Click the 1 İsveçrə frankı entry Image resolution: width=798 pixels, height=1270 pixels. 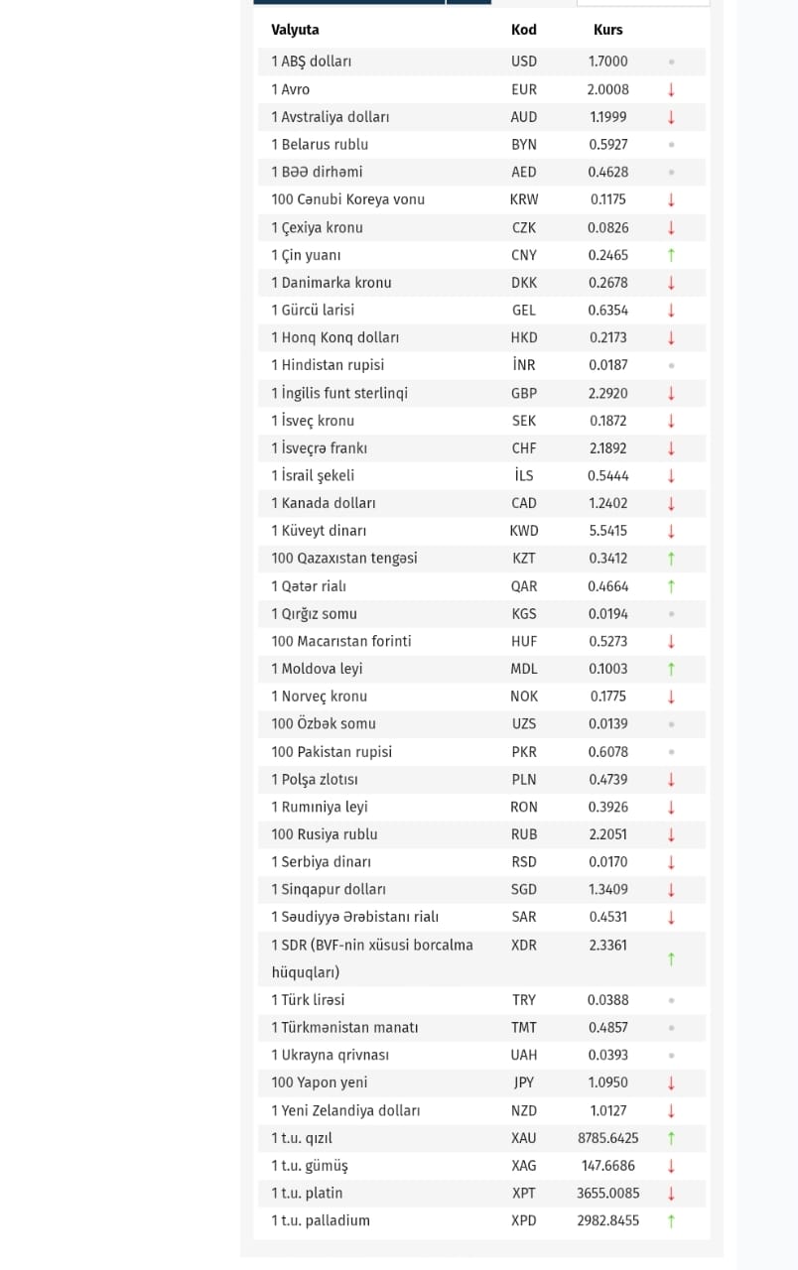pos(319,448)
